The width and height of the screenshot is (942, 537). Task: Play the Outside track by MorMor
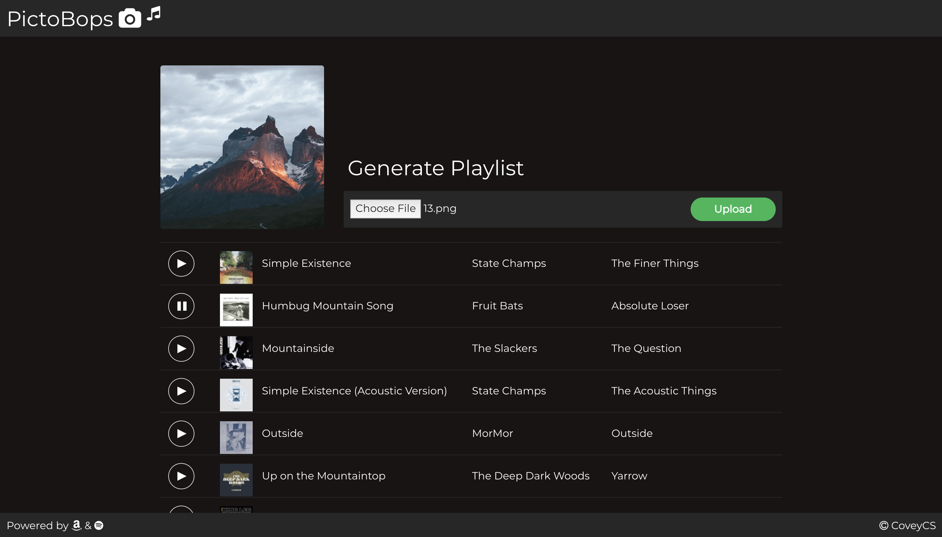click(x=181, y=433)
